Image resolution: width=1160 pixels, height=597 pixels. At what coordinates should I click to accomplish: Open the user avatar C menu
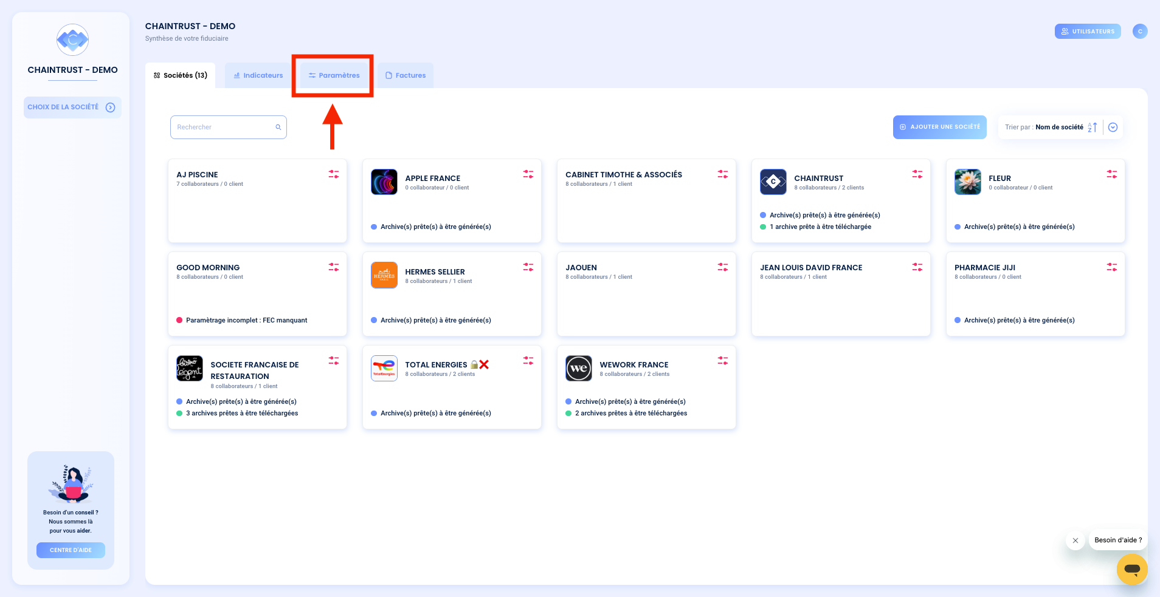1140,31
